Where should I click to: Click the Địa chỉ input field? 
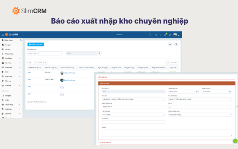point(200,107)
